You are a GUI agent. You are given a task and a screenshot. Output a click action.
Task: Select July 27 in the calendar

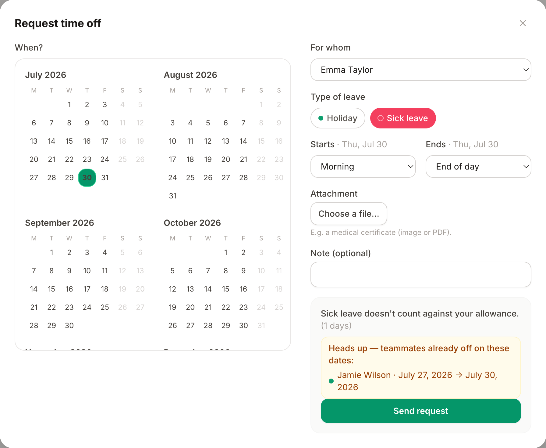(34, 178)
